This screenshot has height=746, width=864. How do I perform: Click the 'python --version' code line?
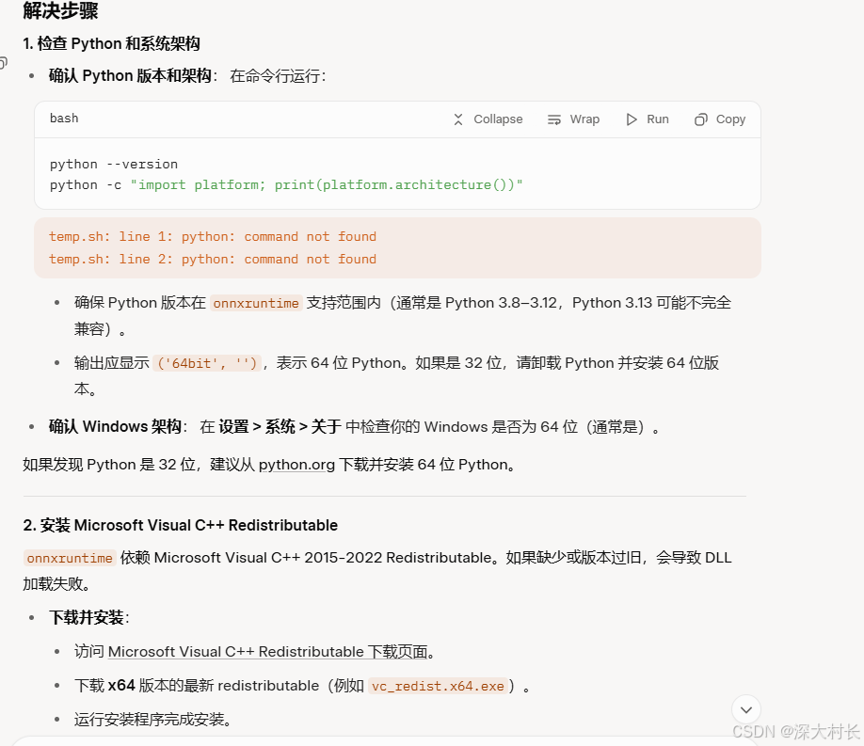[114, 165]
